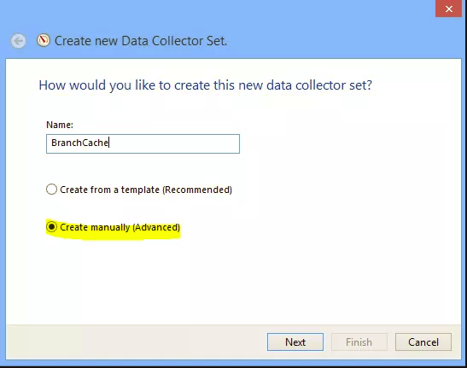Screen dimensions: 467x368
Task: Click the greyed-out Finish button
Action: pos(359,342)
